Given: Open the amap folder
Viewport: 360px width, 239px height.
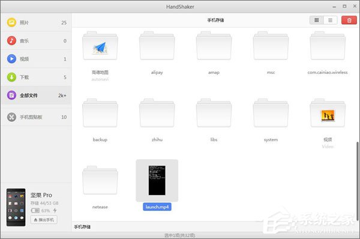Looking at the screenshot, I should pyautogui.click(x=214, y=46).
